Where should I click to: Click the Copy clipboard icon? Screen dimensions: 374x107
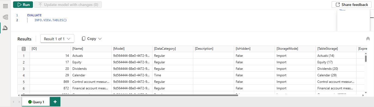84,39
